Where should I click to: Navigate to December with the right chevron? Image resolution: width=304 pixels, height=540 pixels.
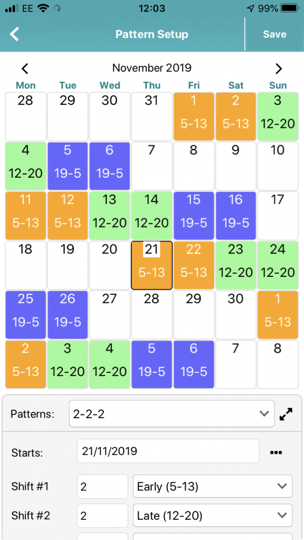279,69
